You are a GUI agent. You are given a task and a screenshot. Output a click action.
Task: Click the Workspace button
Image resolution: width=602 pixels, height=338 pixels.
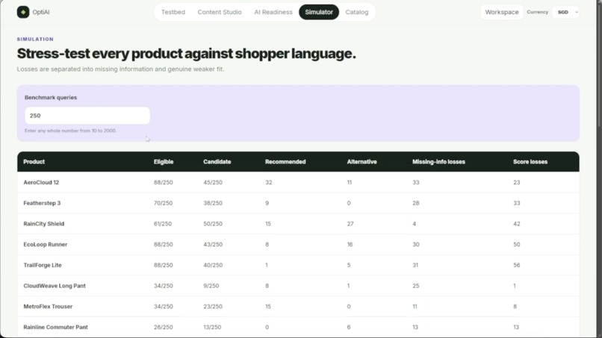(x=501, y=12)
